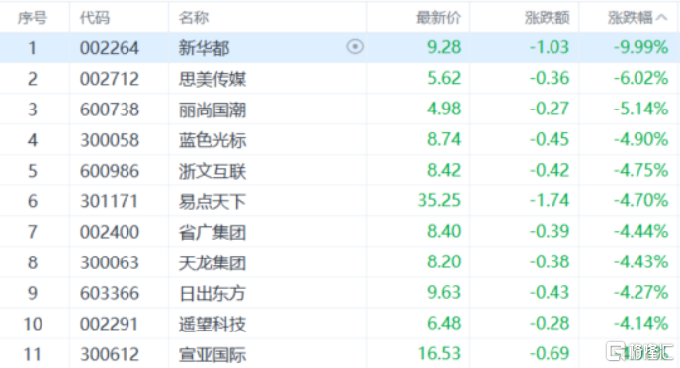Click the 最新价 column header

click(439, 18)
